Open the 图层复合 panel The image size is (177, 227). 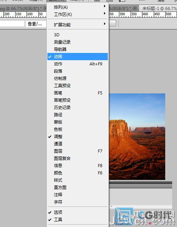coord(78,158)
